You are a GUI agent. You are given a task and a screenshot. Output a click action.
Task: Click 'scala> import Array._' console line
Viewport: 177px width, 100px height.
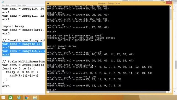tap(63, 46)
